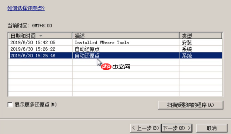Click the 类型 column header
231x134 pixels.
[x=201, y=36]
